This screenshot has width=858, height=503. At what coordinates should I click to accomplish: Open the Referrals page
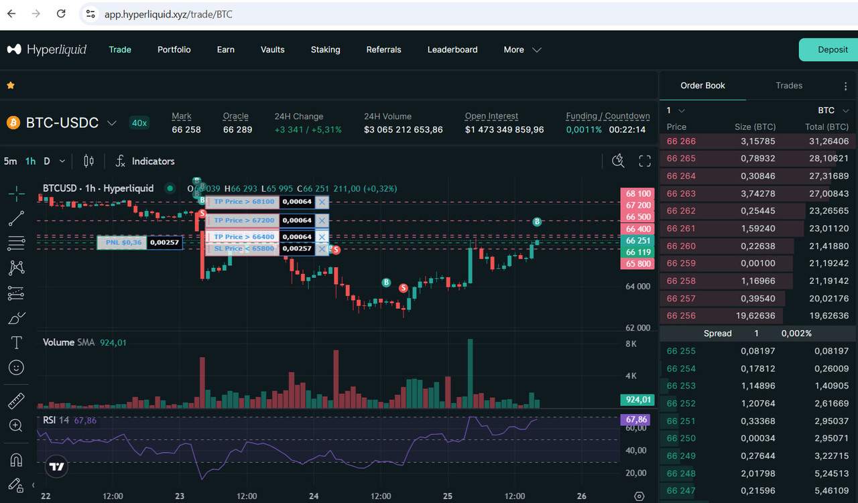point(384,50)
